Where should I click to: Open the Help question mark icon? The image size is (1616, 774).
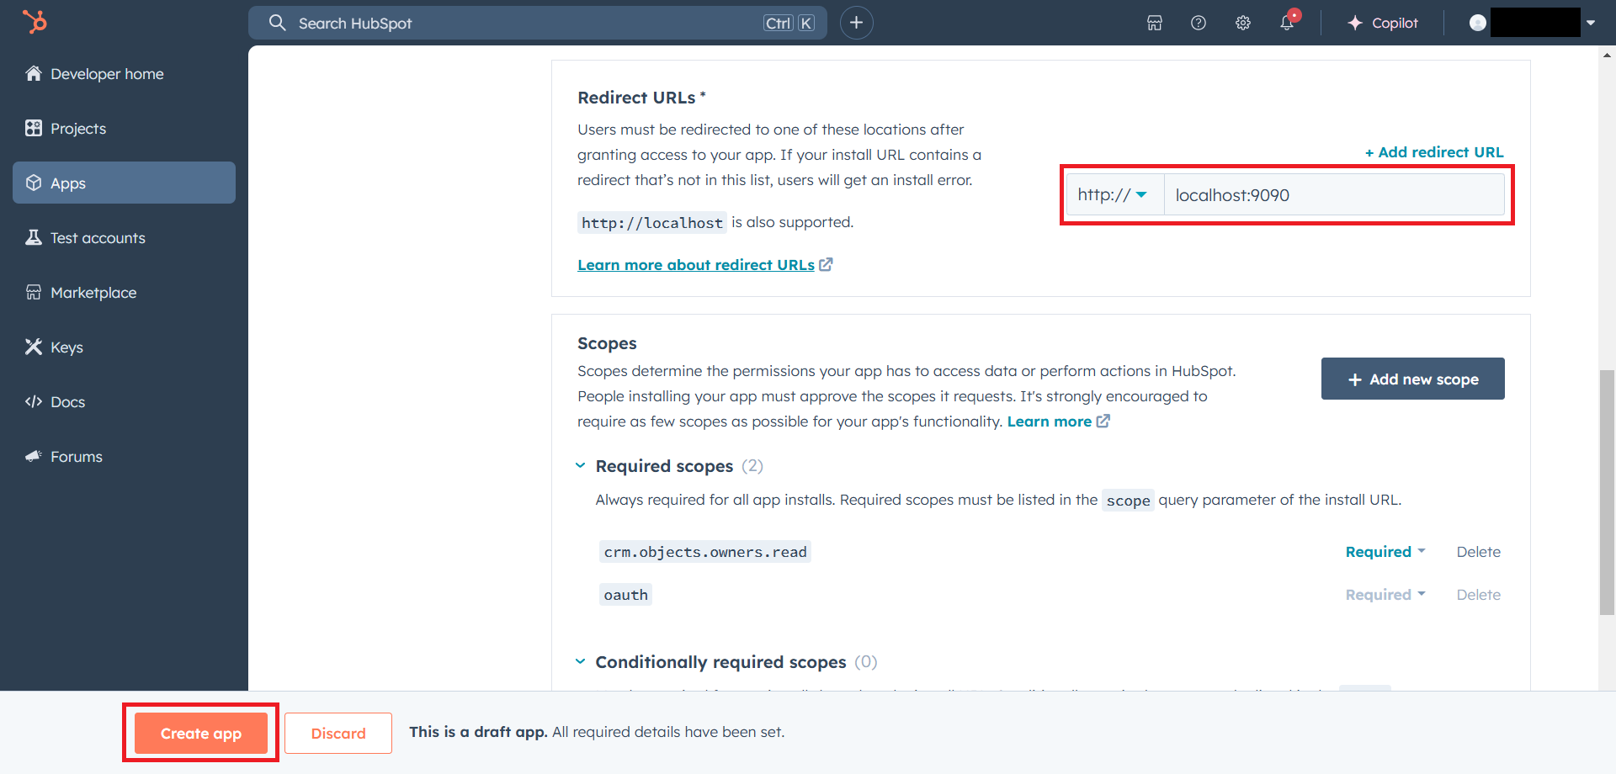click(x=1199, y=23)
